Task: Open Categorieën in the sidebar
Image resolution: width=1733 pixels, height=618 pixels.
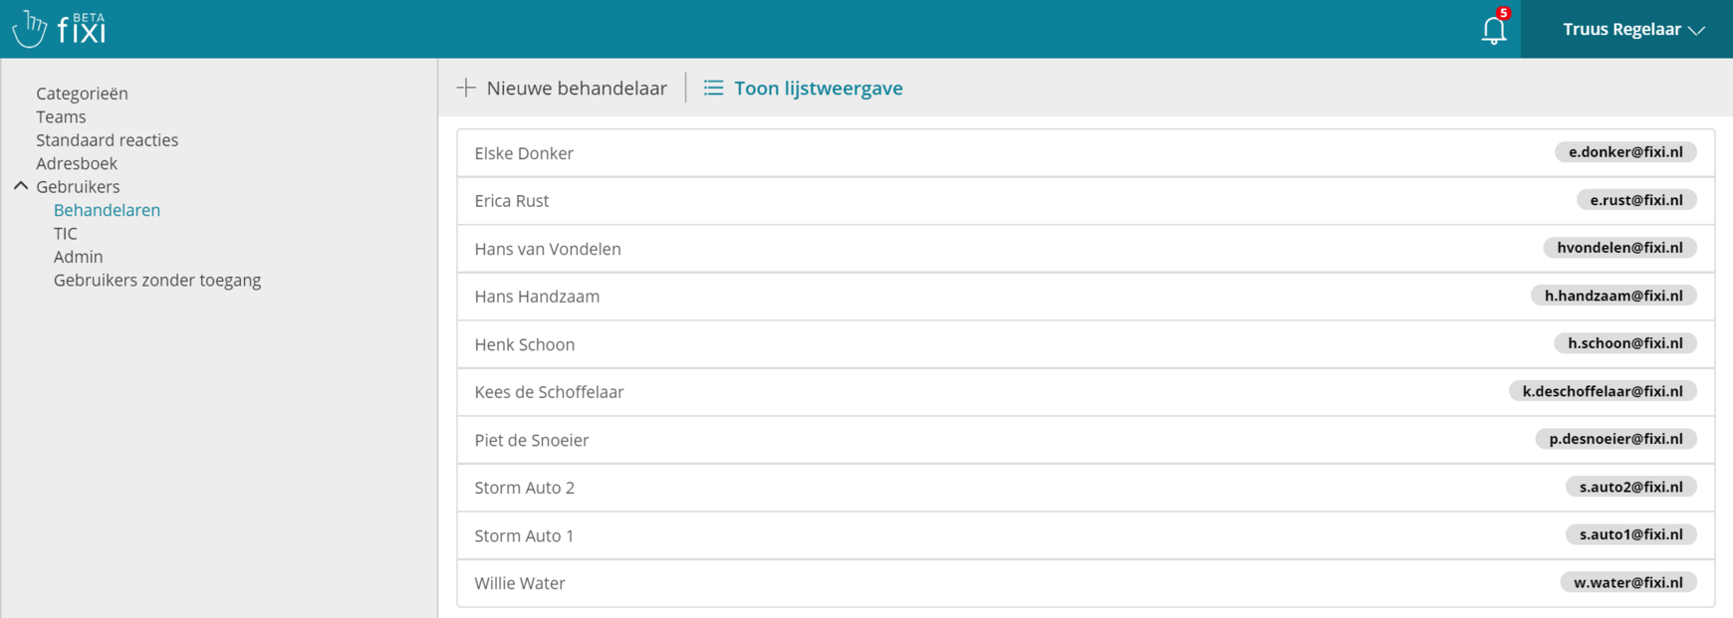Action: coord(82,94)
